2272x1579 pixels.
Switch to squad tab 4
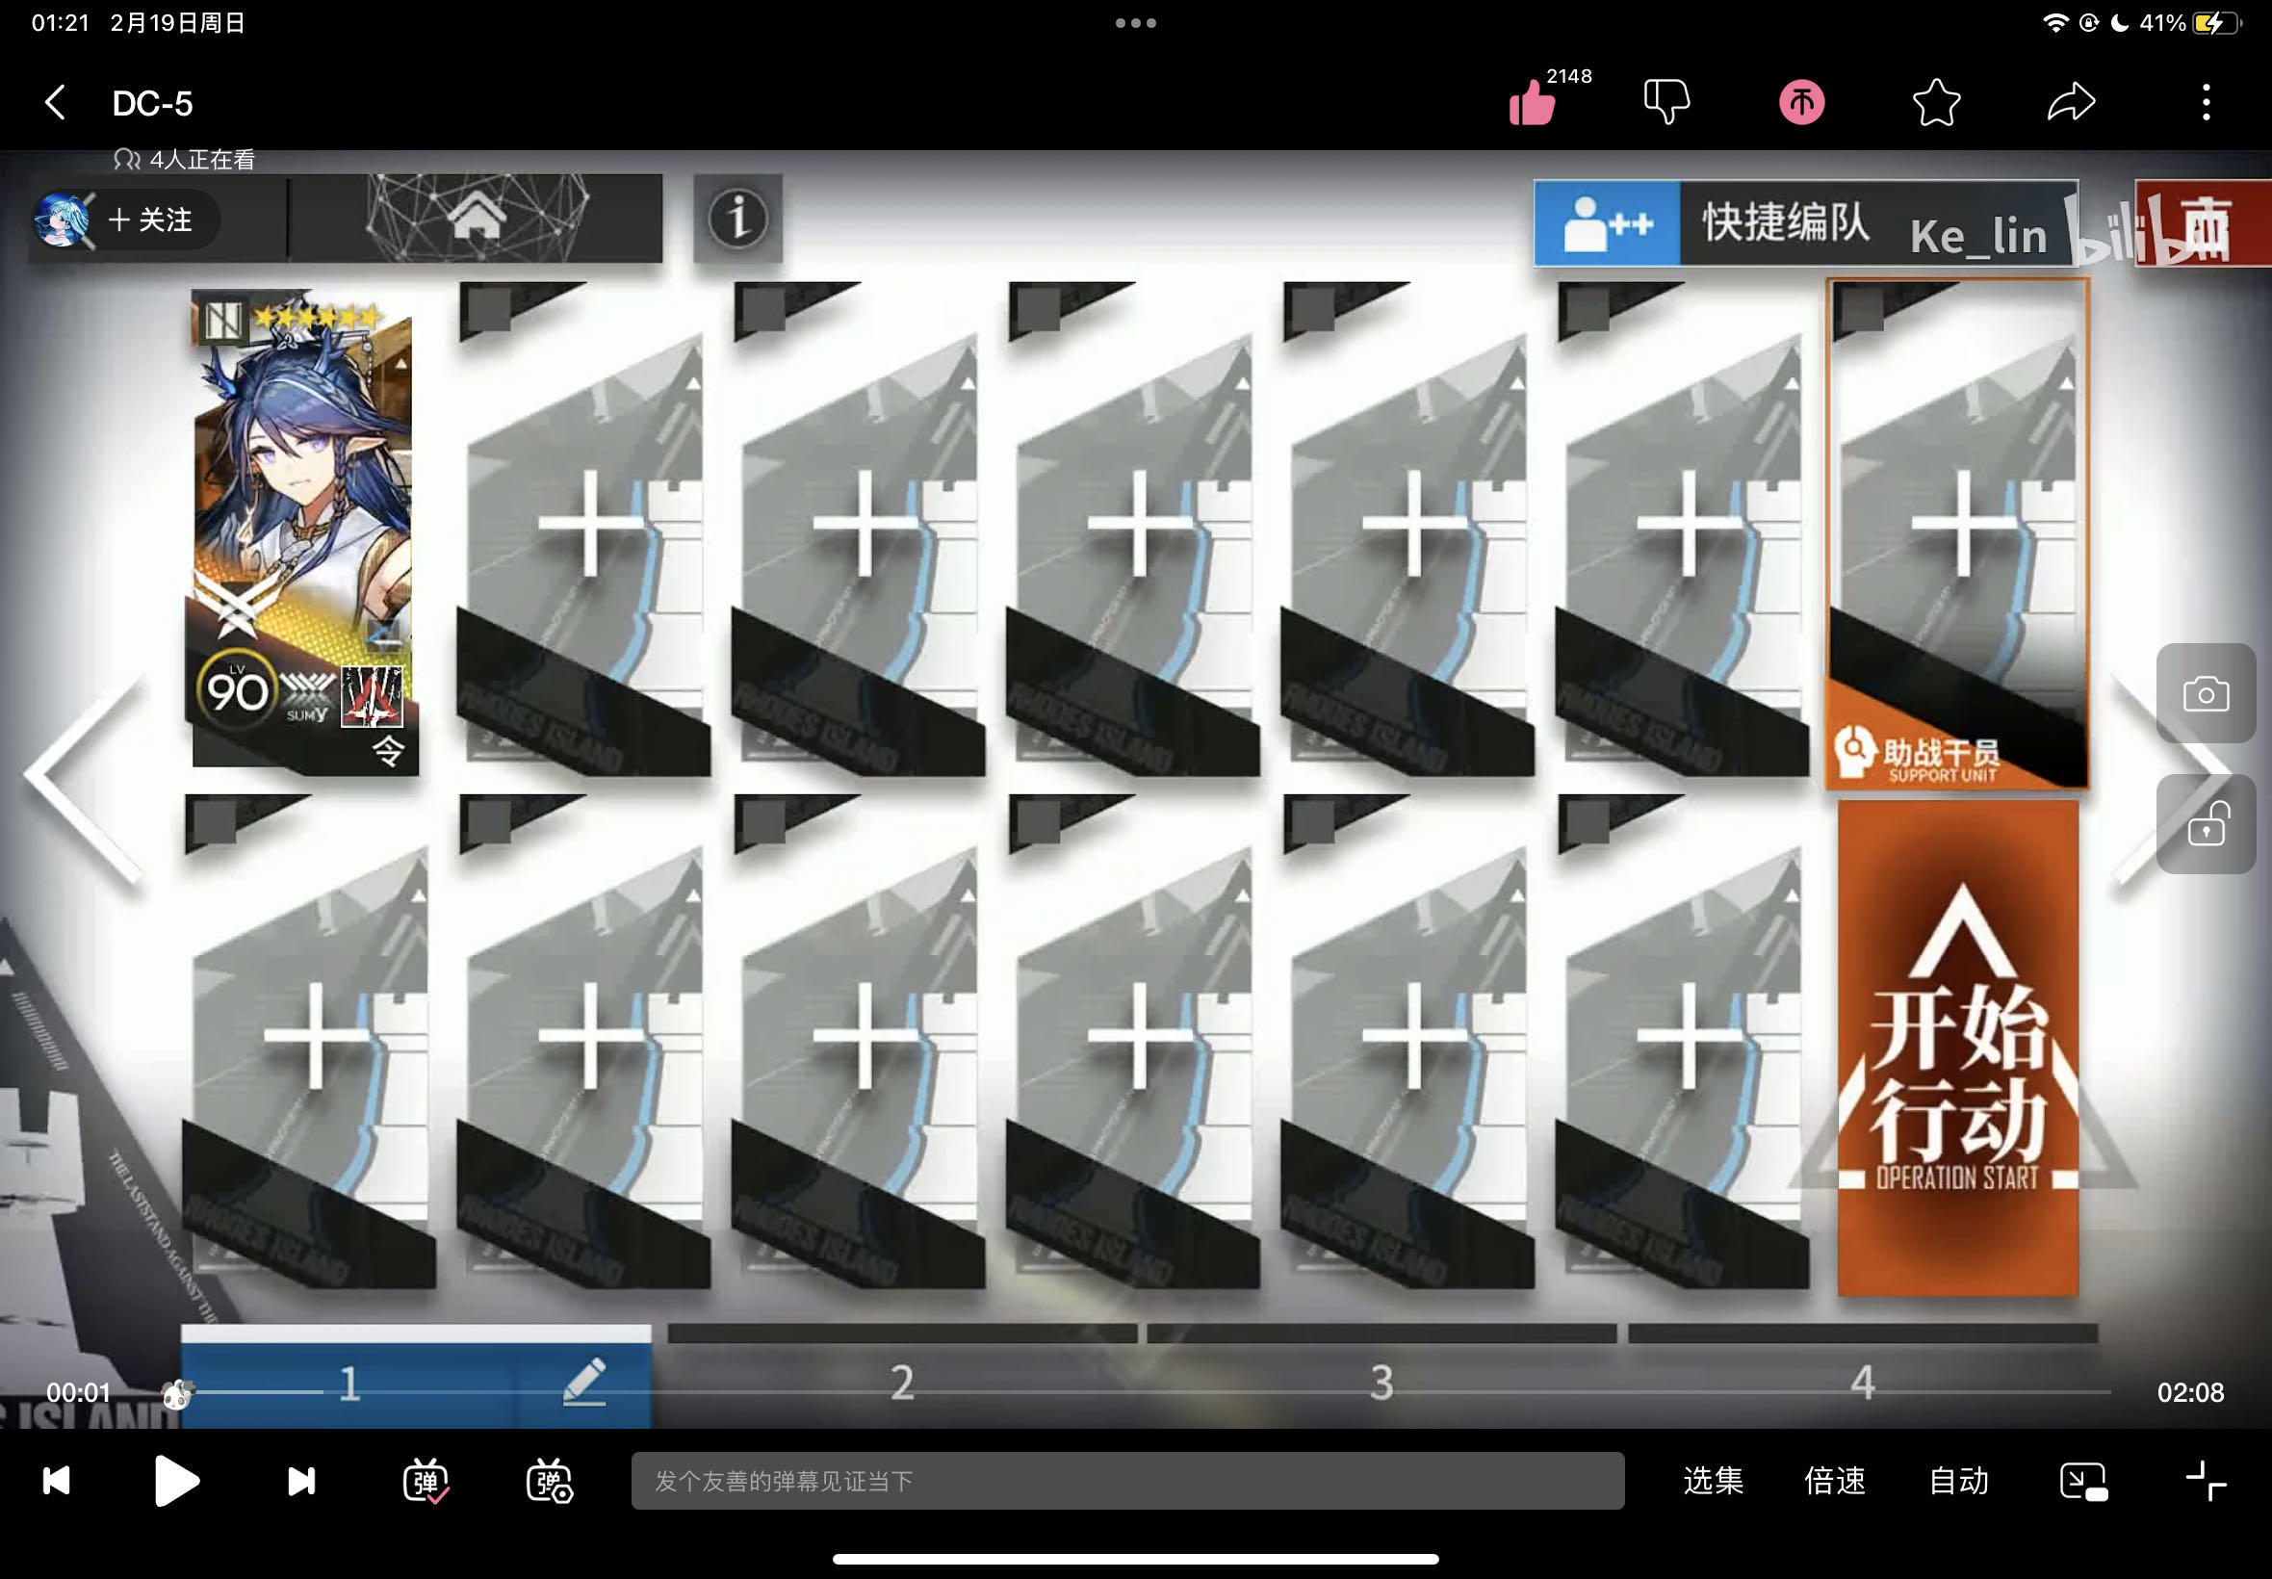pyautogui.click(x=1863, y=1383)
